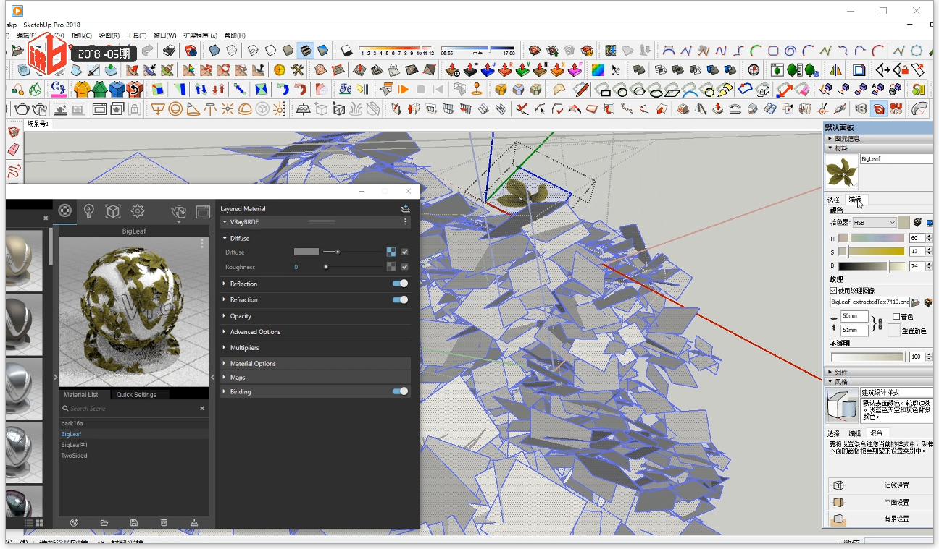
Task: Open the 拾色器 HSB color picker dropdown
Action: point(875,223)
